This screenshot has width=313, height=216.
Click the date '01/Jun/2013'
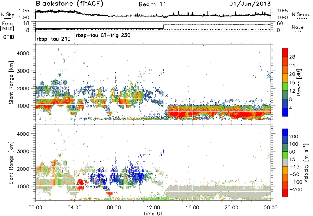(250, 4)
